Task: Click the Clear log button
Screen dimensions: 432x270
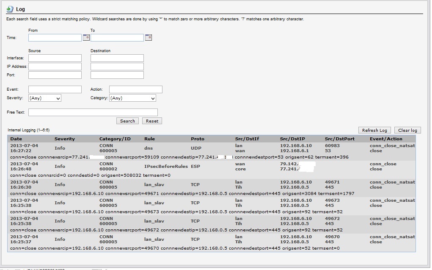Action: pos(407,130)
